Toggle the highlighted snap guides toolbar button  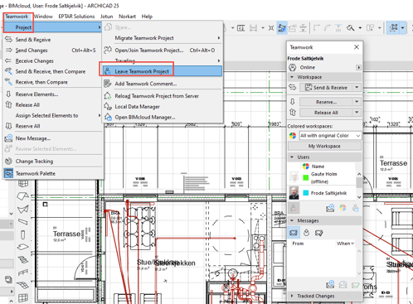(394, 27)
